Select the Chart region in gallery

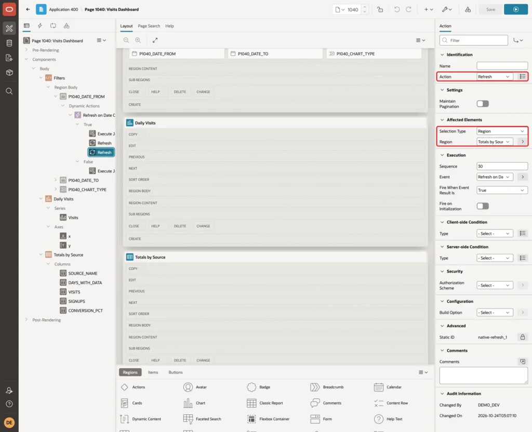(194, 403)
